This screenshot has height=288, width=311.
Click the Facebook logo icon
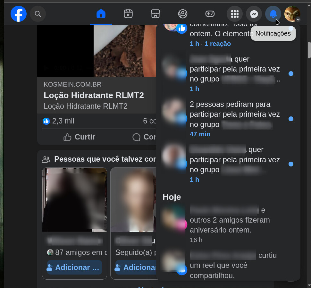coord(19,14)
